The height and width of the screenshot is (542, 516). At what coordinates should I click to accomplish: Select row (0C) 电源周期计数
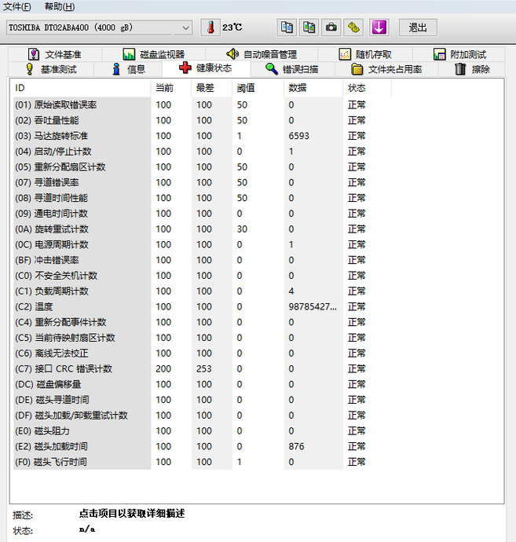pos(202,245)
